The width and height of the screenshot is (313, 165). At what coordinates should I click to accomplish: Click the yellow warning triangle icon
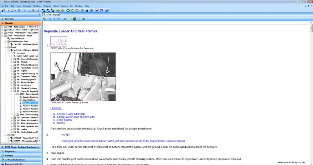pos(69,19)
